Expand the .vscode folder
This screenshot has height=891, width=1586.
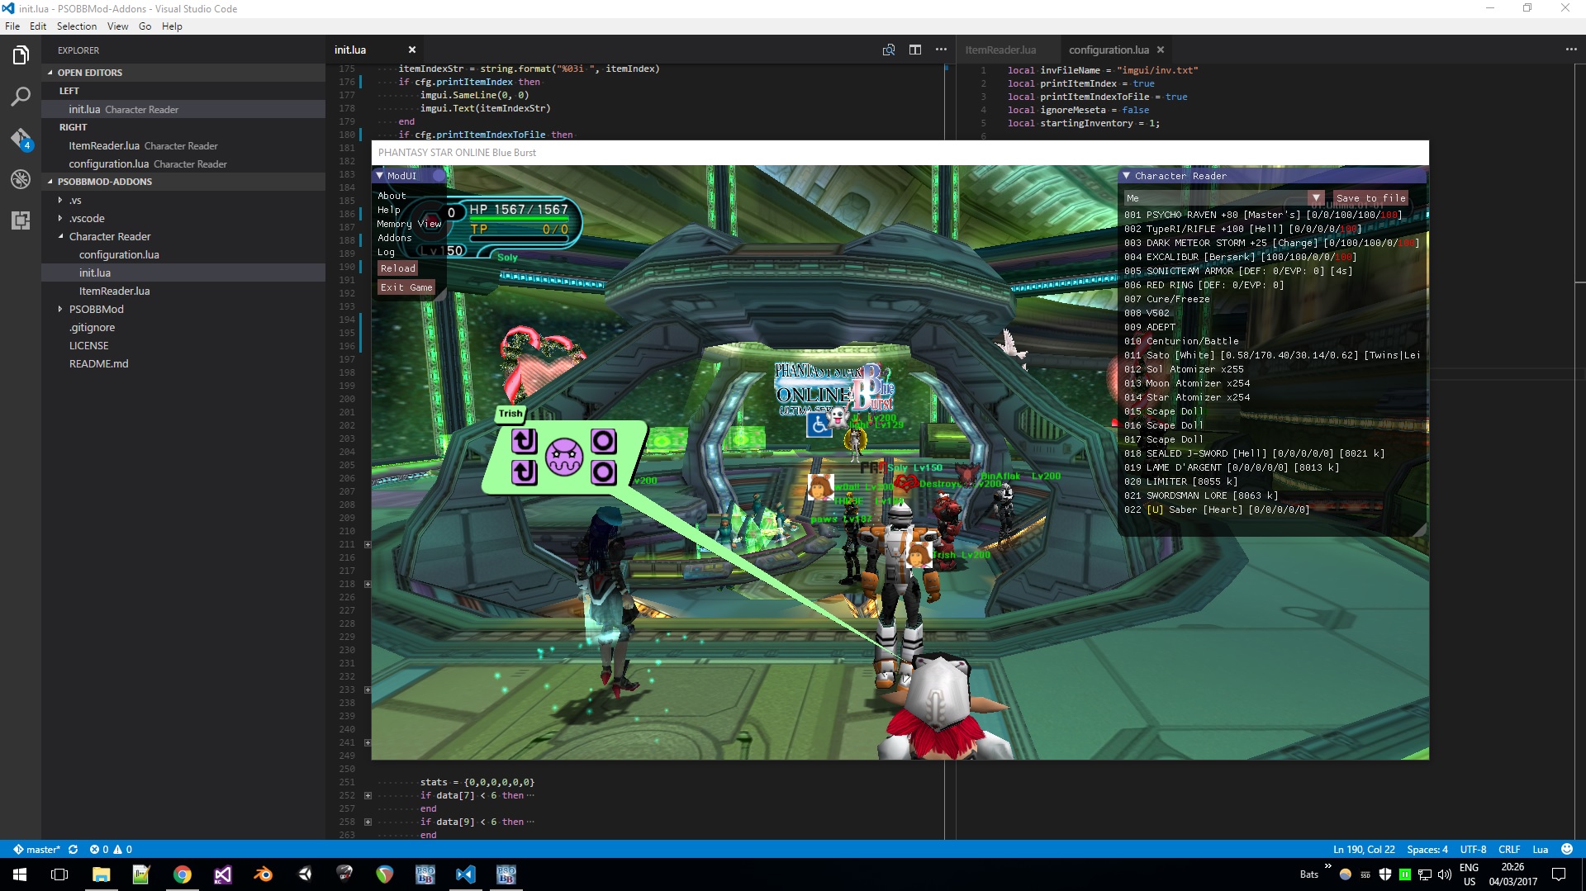[60, 218]
